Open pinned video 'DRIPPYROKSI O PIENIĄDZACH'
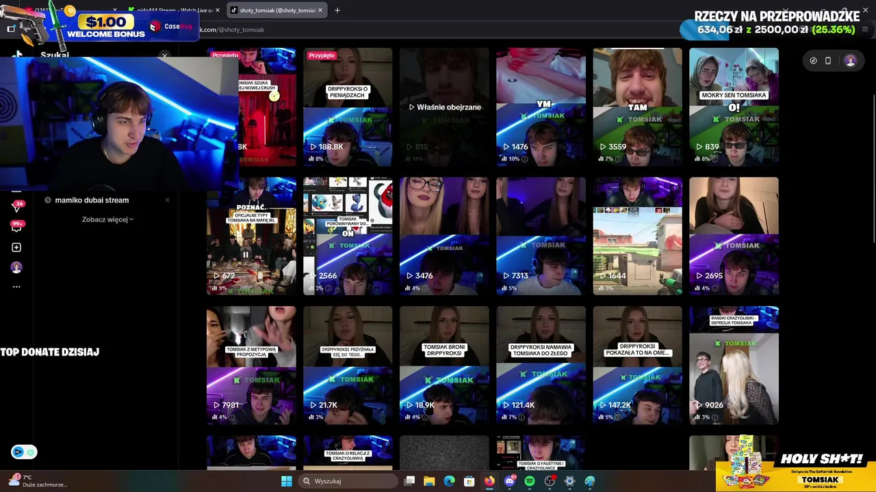This screenshot has width=876, height=492. [348, 107]
